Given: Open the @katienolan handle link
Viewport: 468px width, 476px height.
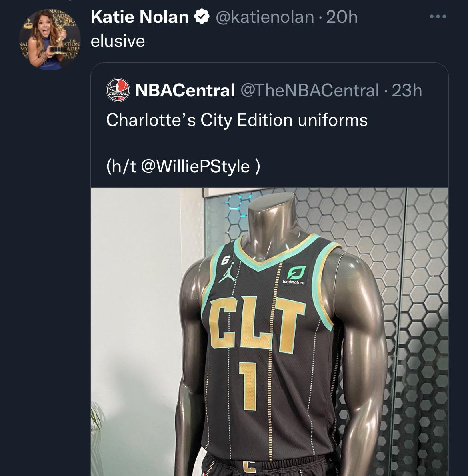Looking at the screenshot, I should [x=265, y=17].
